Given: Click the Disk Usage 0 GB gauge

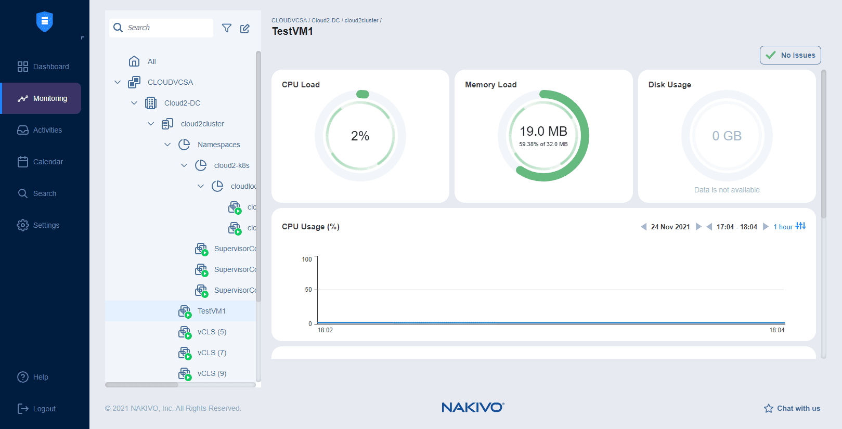Looking at the screenshot, I should click(x=727, y=136).
